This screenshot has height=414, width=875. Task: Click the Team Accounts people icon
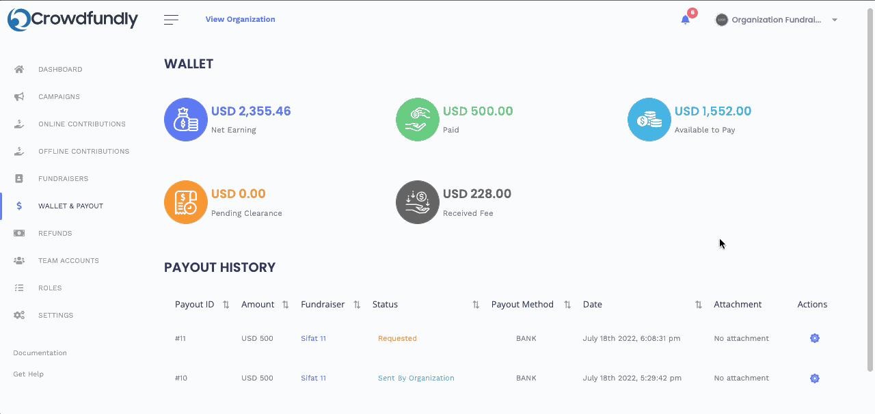point(19,260)
